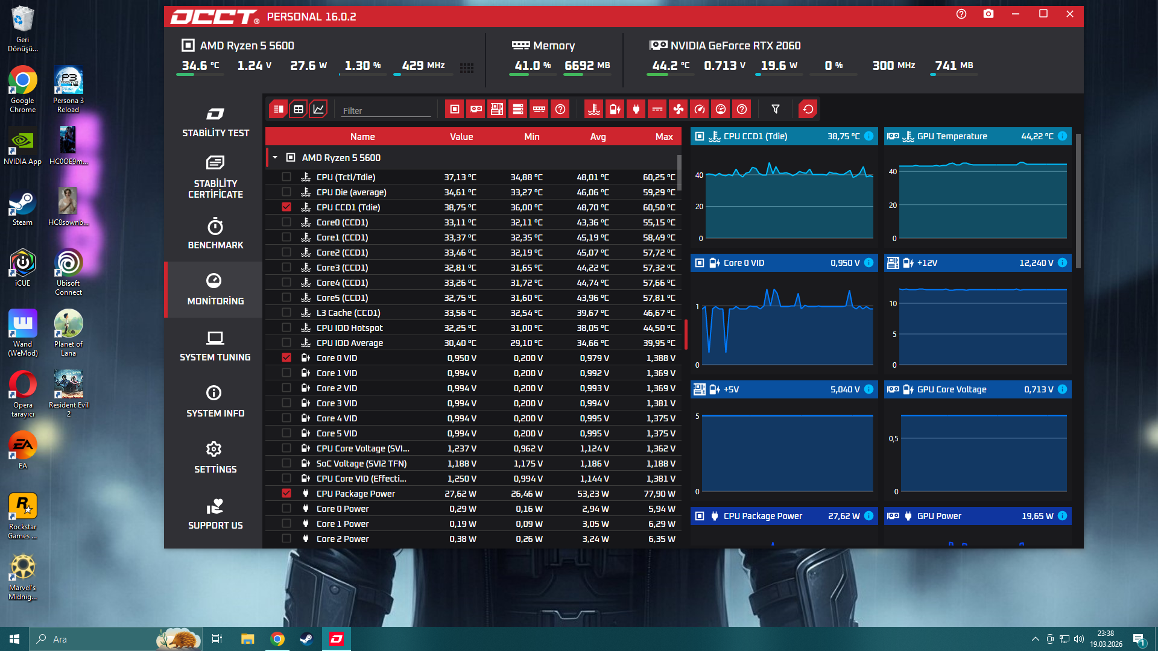This screenshot has width=1158, height=651.
Task: Click the funnel filter icon
Action: point(776,109)
